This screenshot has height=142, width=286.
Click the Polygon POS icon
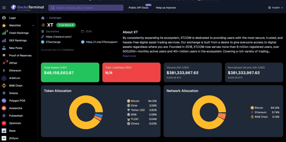click(4, 101)
